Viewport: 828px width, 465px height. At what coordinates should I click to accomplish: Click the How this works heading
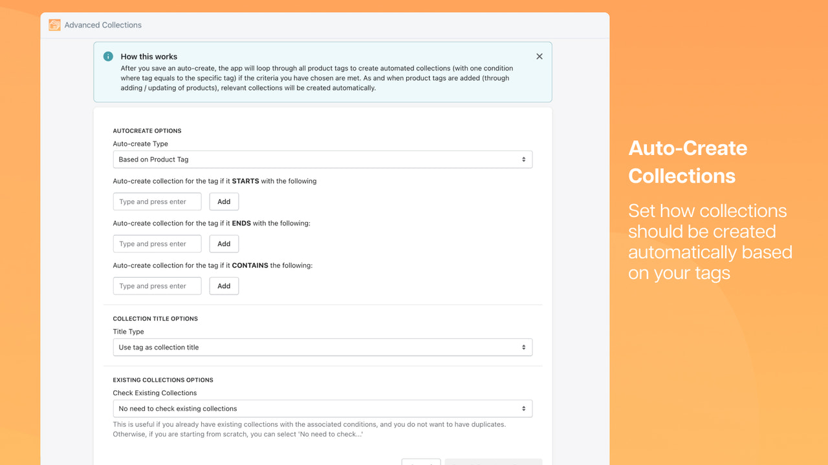[148, 56]
